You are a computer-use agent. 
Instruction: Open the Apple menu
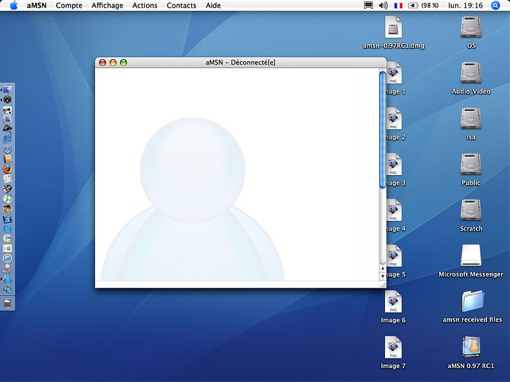coord(13,5)
